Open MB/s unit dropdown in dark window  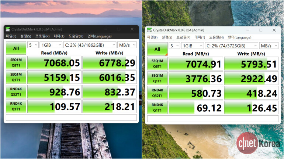click(127, 45)
